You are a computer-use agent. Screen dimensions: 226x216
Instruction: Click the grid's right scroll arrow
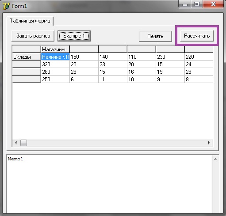click(x=209, y=143)
